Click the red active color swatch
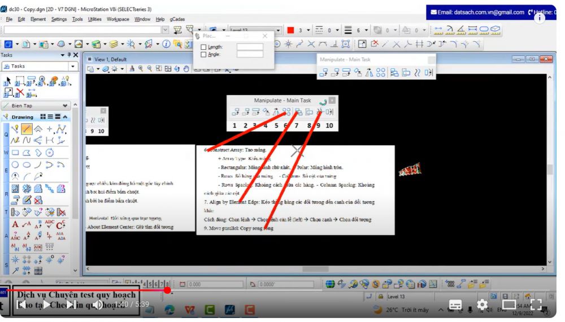 [290, 31]
